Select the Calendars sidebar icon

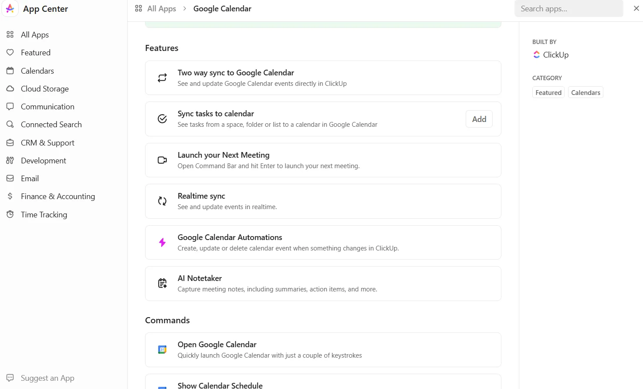[x=10, y=71]
